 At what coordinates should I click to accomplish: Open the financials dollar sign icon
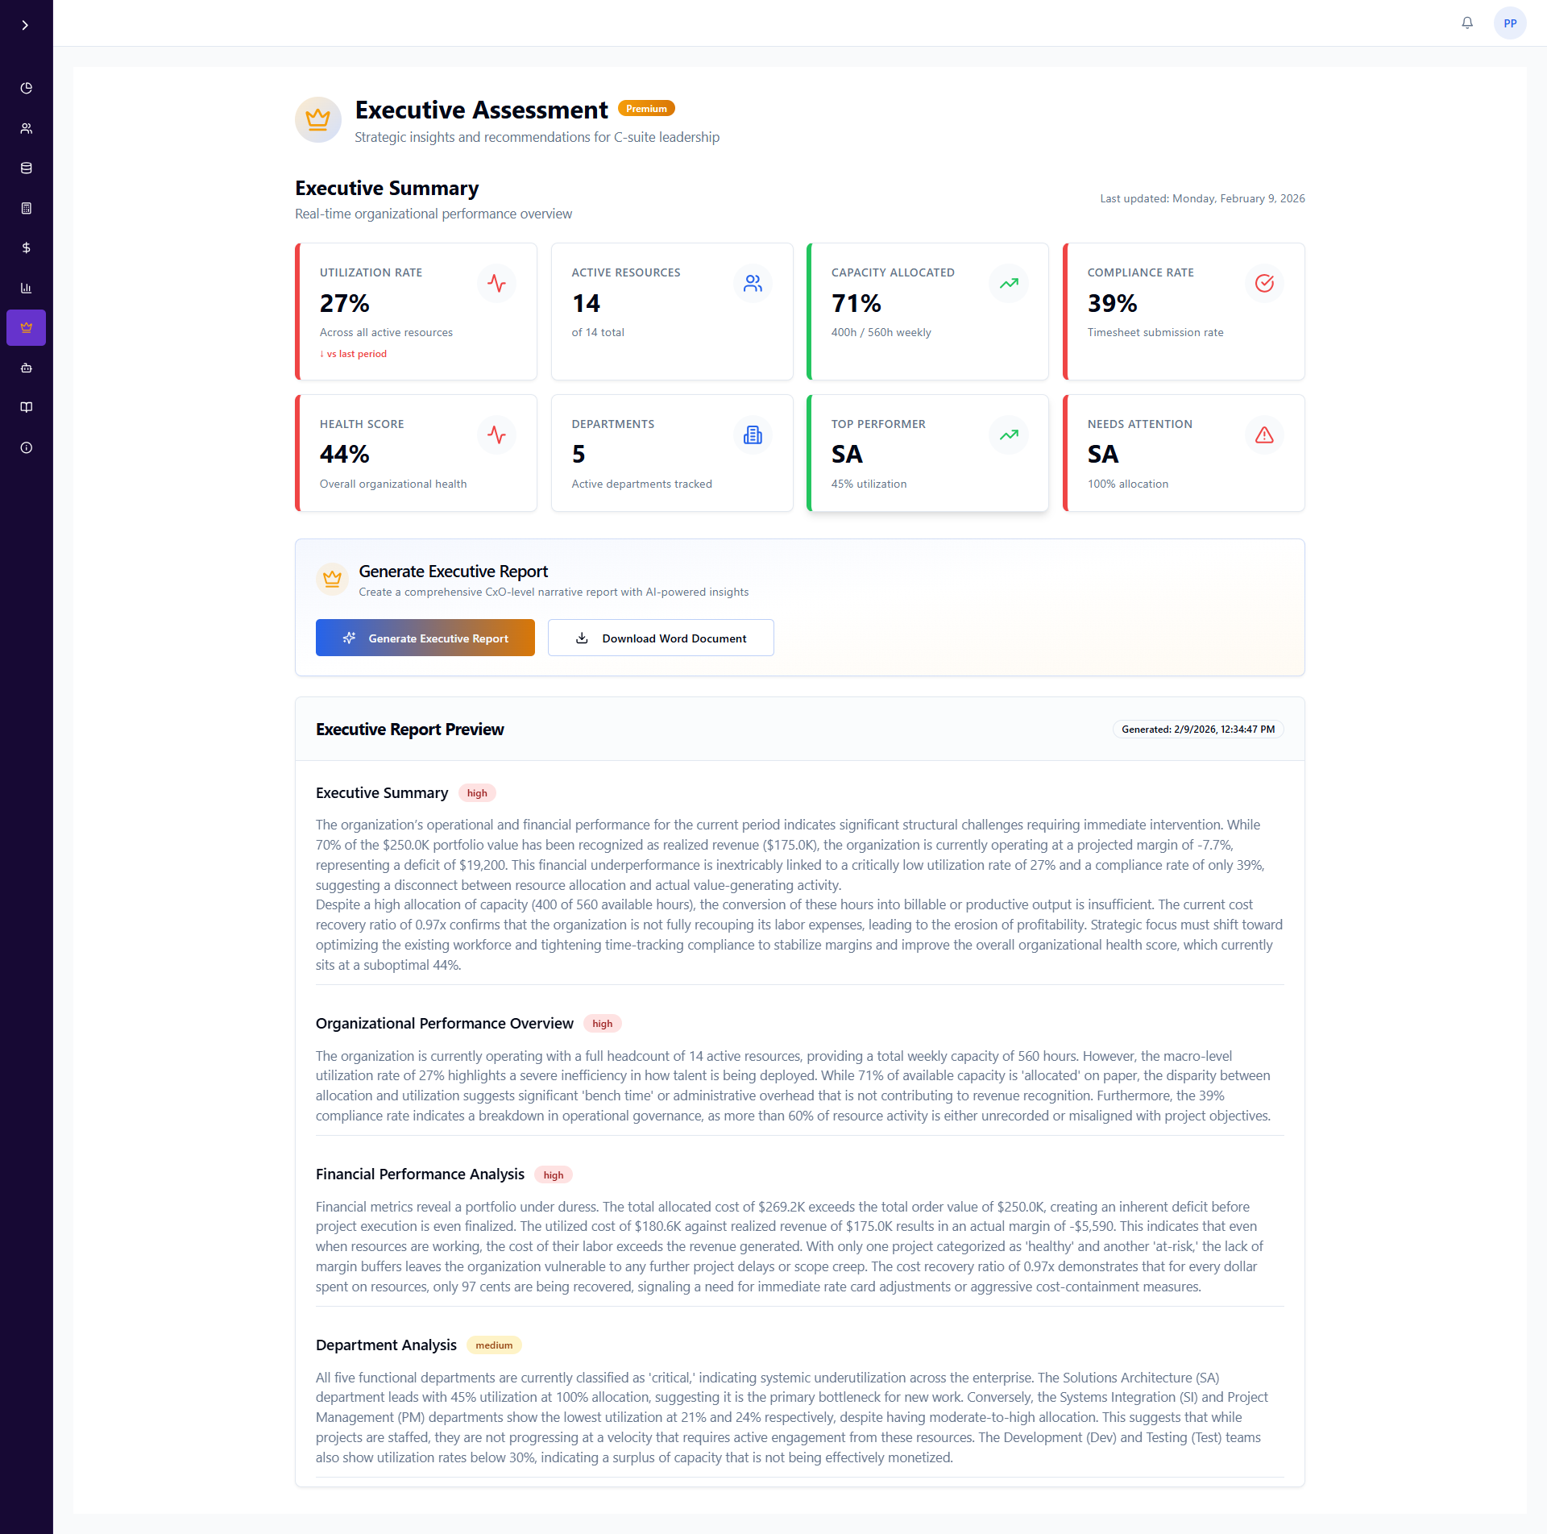[26, 247]
